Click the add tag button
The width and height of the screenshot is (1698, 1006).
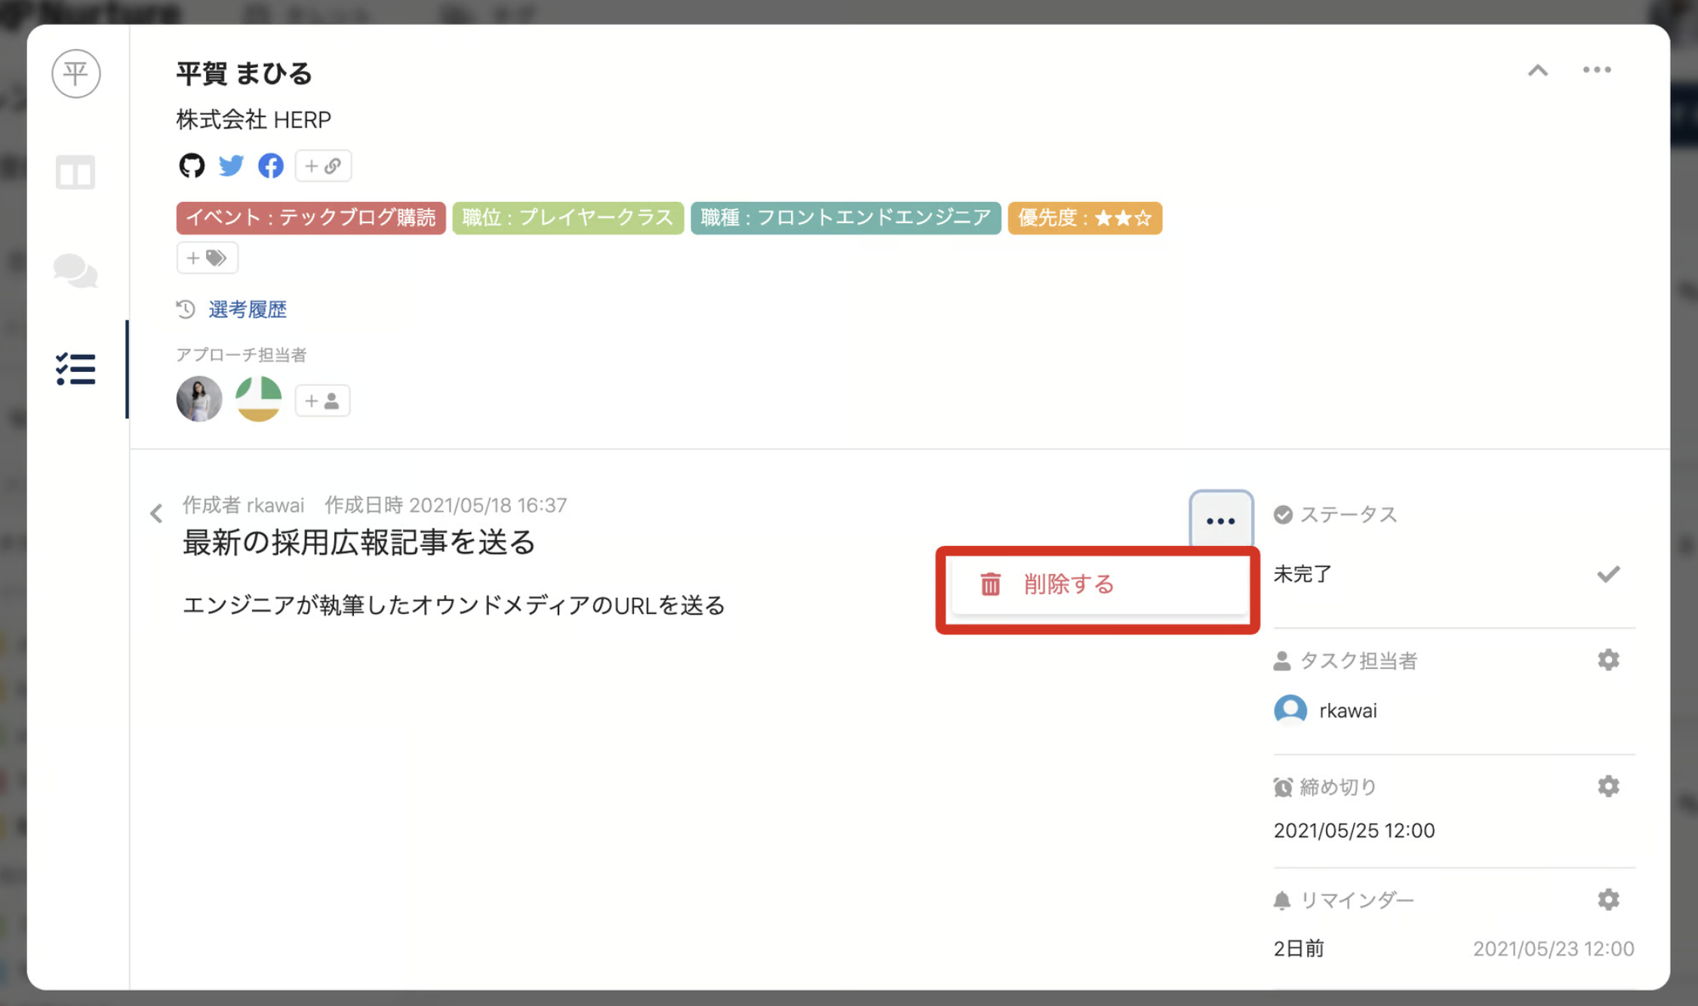pos(207,258)
